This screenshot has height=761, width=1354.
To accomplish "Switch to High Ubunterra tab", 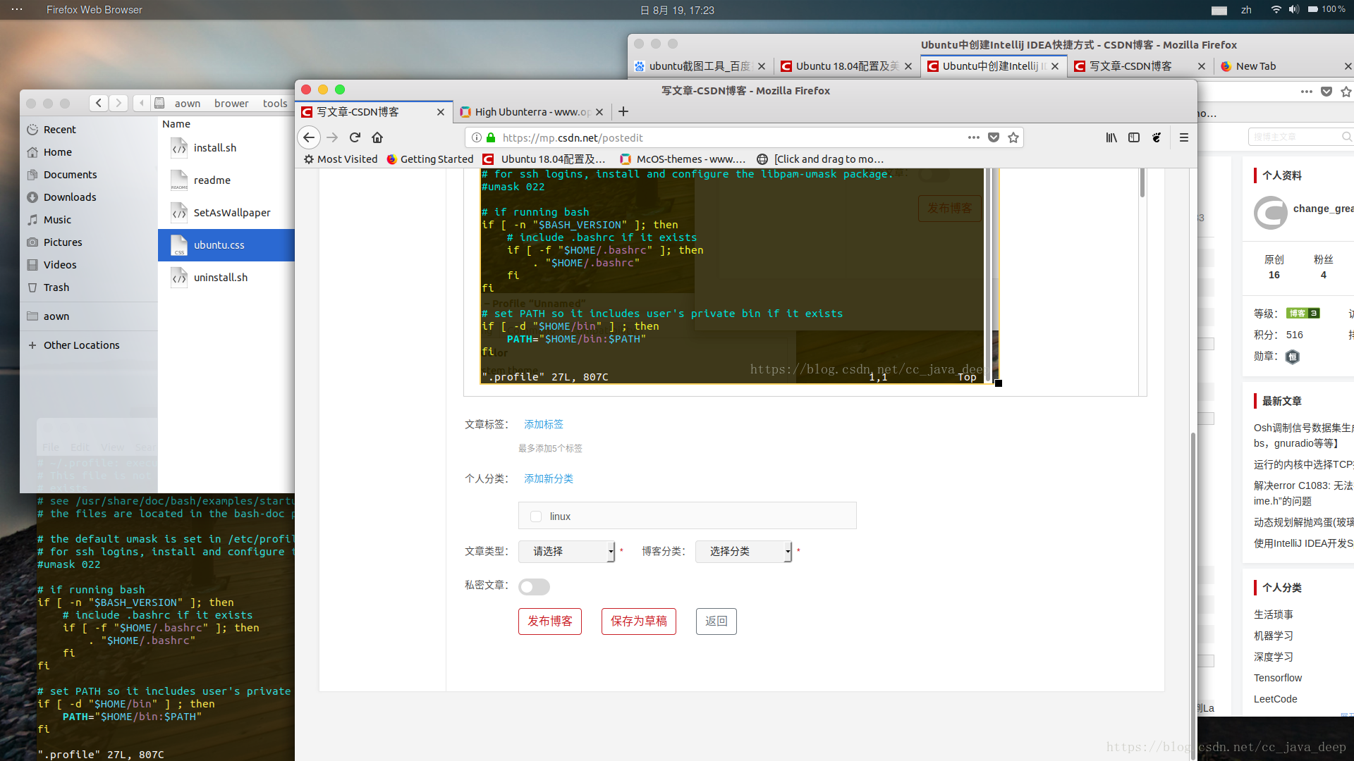I will tap(529, 112).
